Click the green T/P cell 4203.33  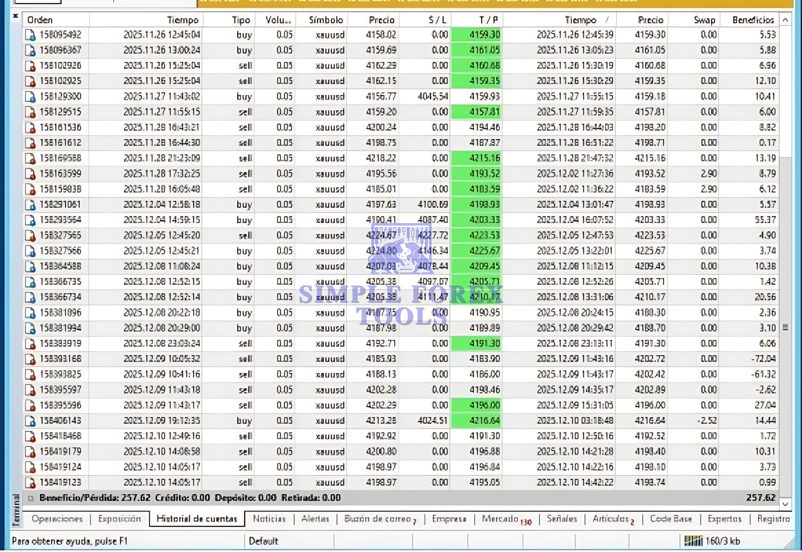[x=477, y=220]
